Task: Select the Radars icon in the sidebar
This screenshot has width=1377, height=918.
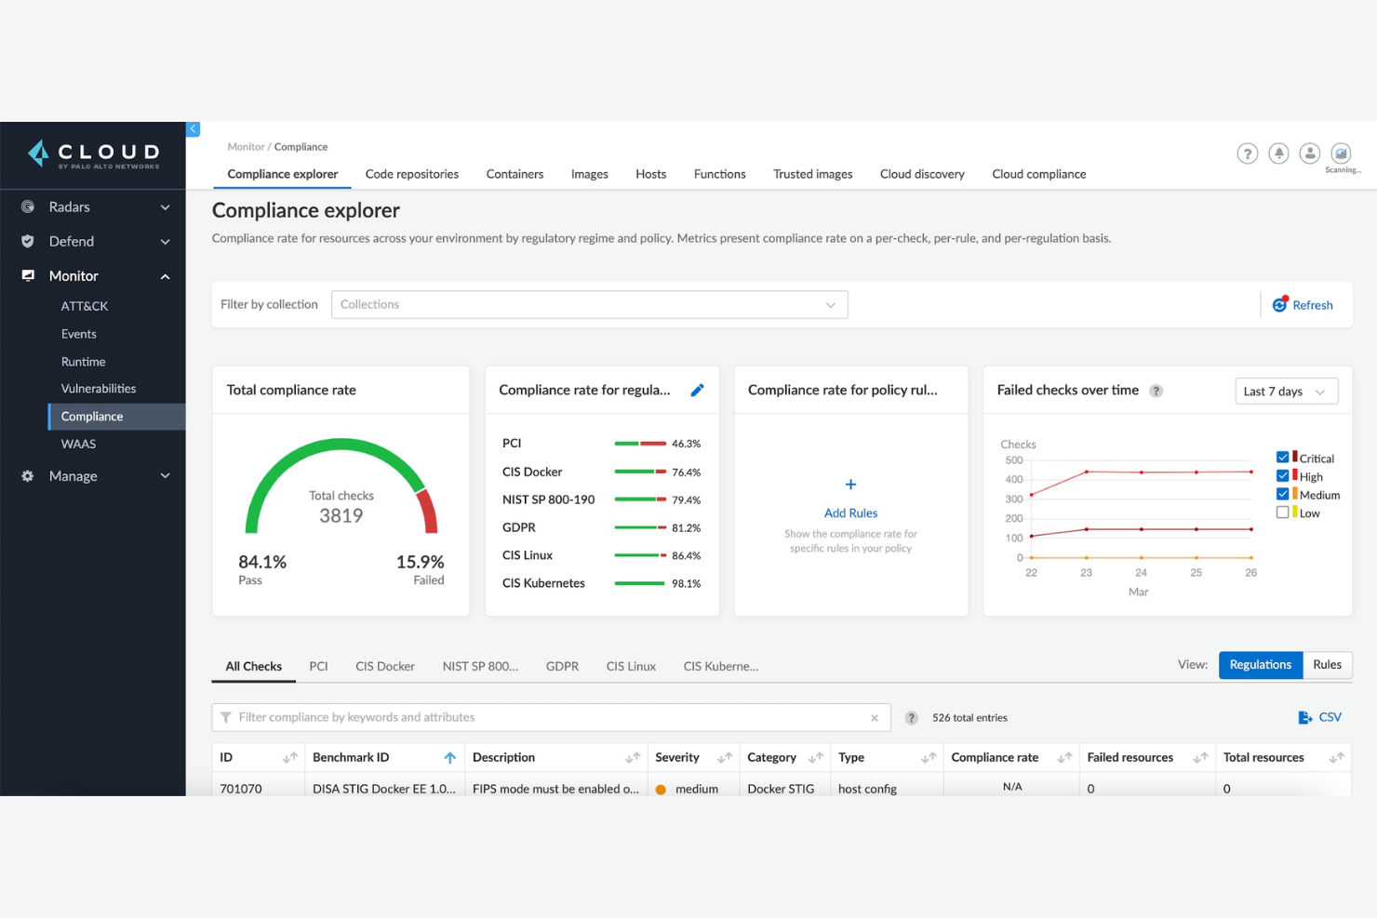Action: [27, 206]
